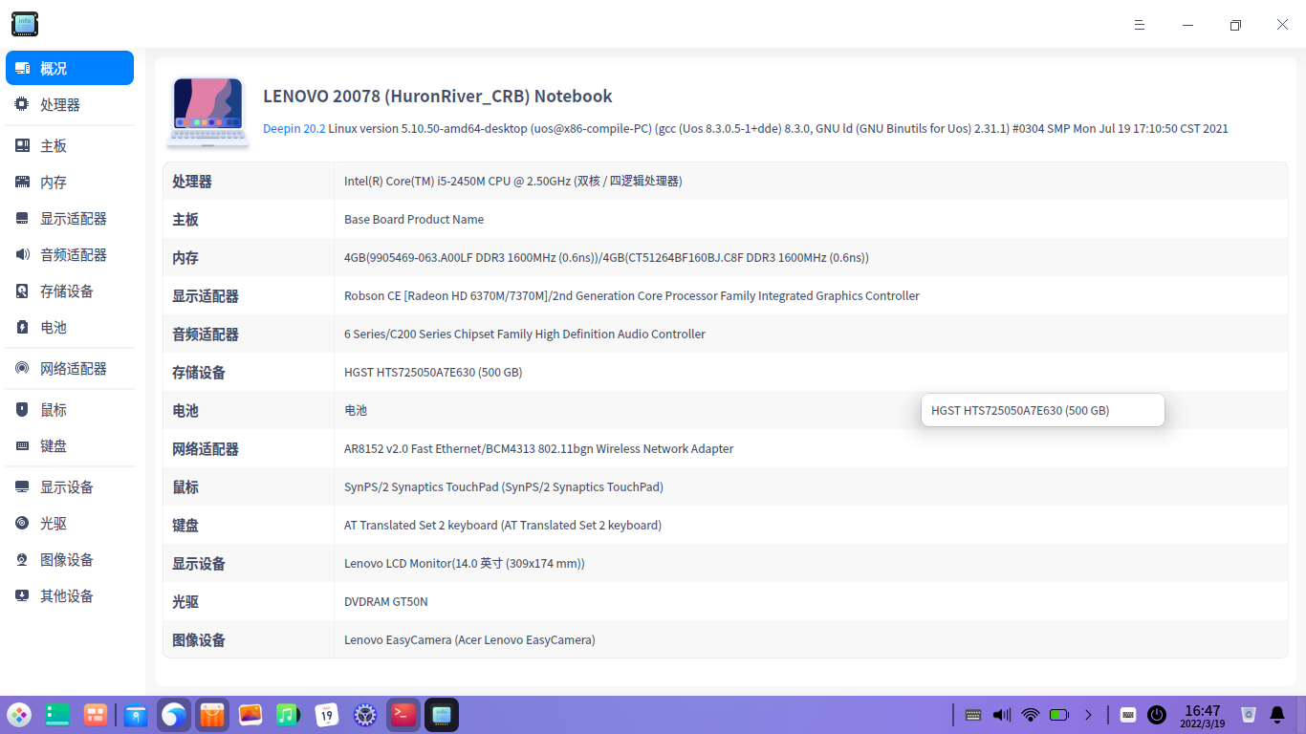
Task: Click the 处理器 label in the overview table
Action: pyautogui.click(x=192, y=181)
